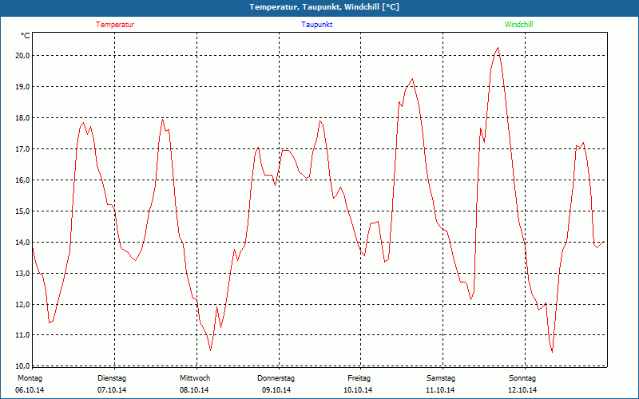The height and width of the screenshot is (399, 639).
Task: Click the Freitag day label
Action: coord(359,378)
